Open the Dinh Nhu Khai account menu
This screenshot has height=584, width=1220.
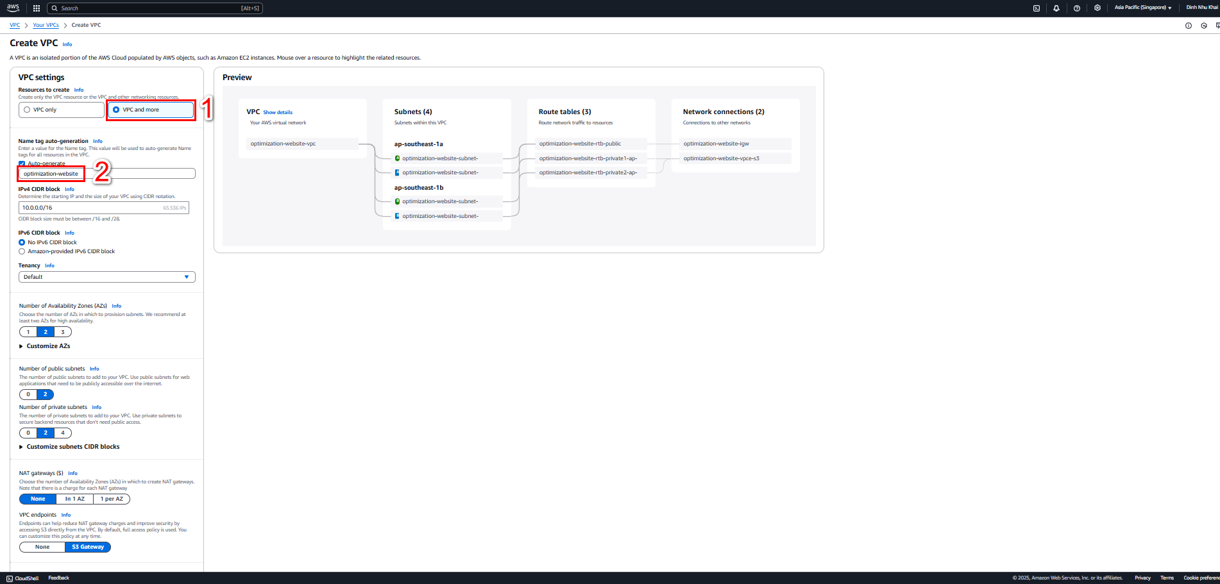[1203, 8]
